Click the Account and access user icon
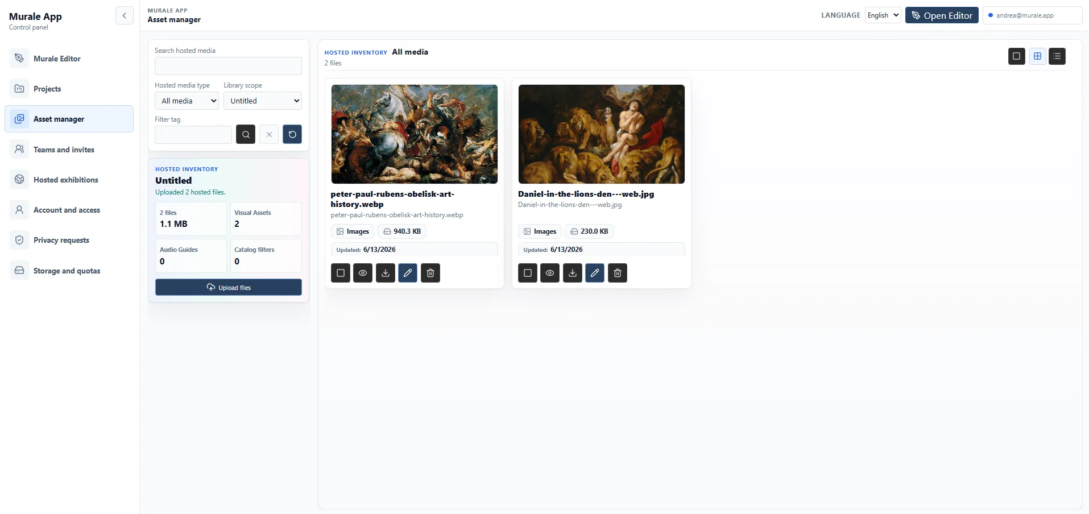The image size is (1089, 514). click(x=19, y=210)
